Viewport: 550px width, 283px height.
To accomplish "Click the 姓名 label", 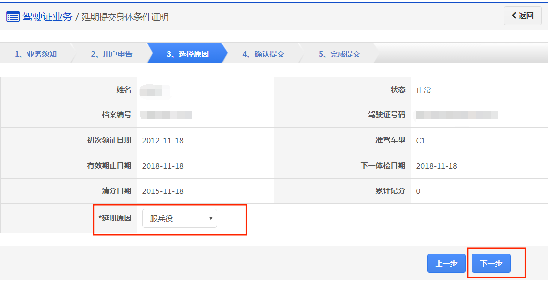I will [x=124, y=90].
